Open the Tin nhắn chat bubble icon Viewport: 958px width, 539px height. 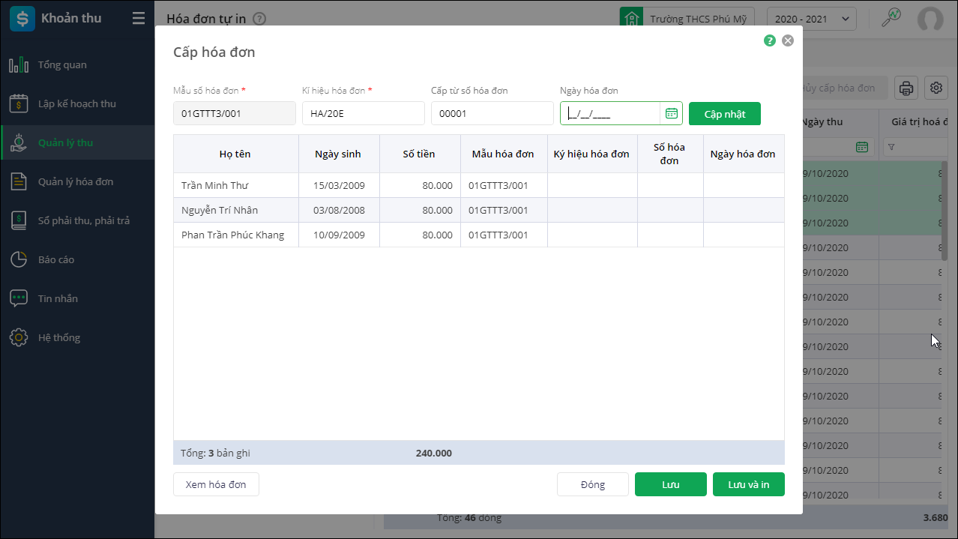coord(19,298)
